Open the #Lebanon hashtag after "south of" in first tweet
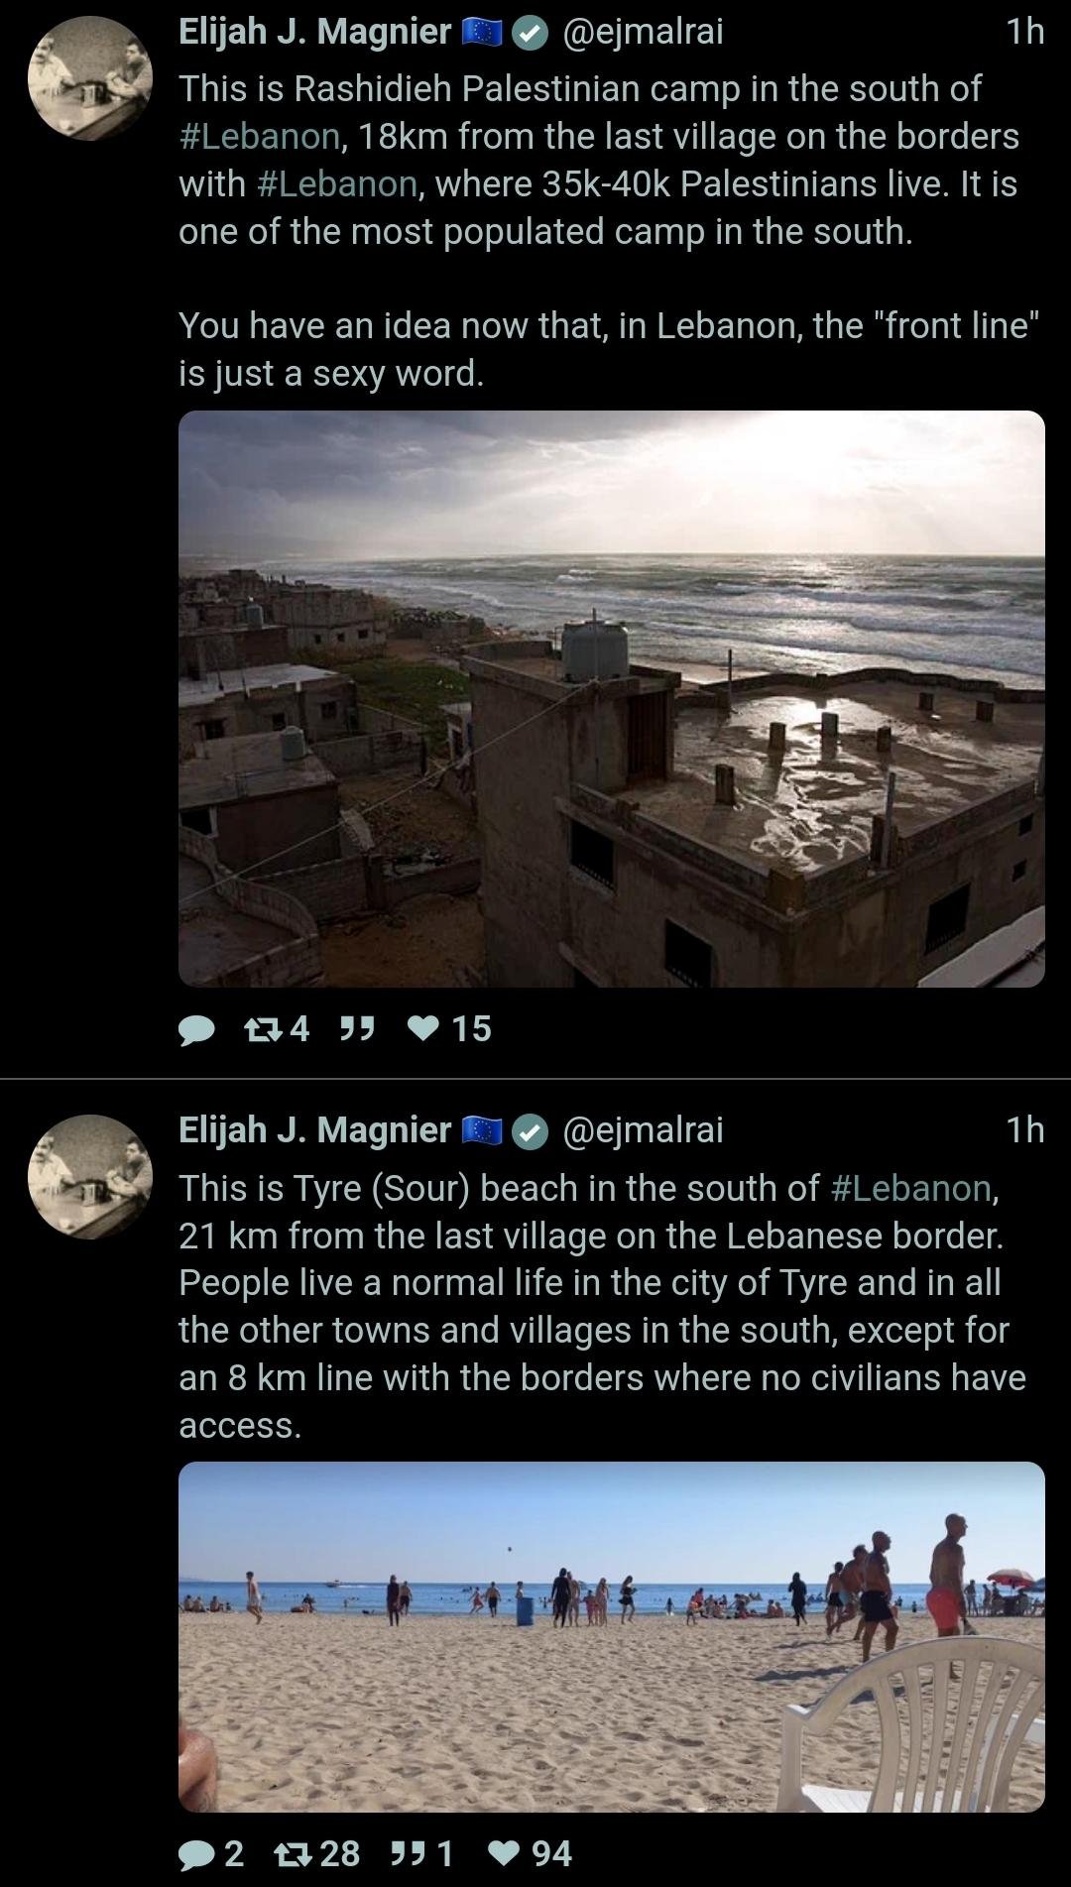The width and height of the screenshot is (1071, 1887). 260,136
